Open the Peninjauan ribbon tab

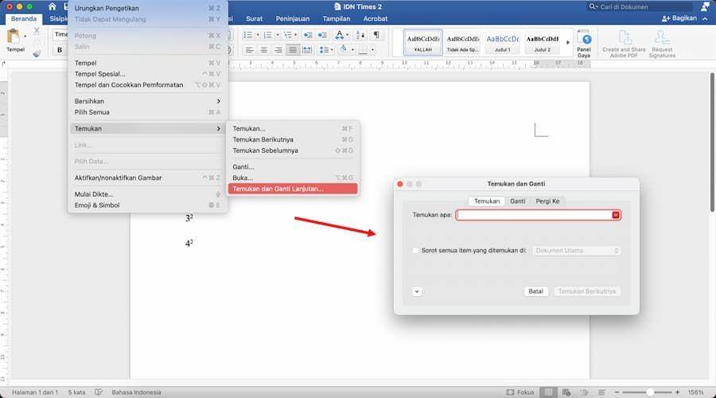292,19
